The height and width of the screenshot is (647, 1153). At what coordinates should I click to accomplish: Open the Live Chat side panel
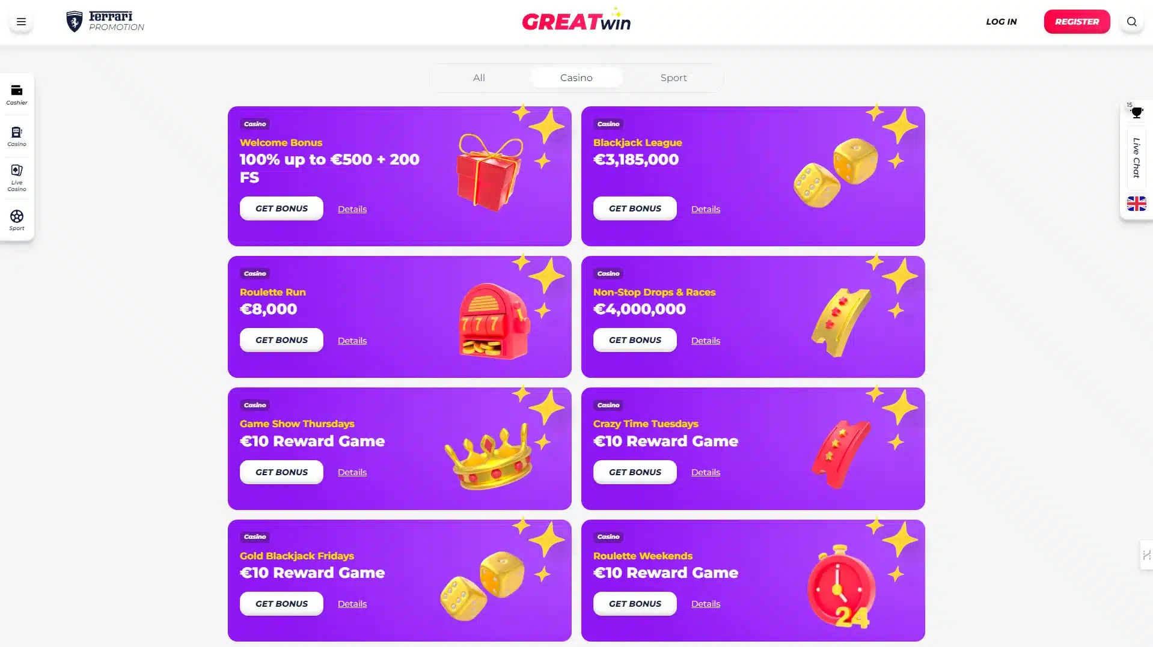(x=1136, y=158)
